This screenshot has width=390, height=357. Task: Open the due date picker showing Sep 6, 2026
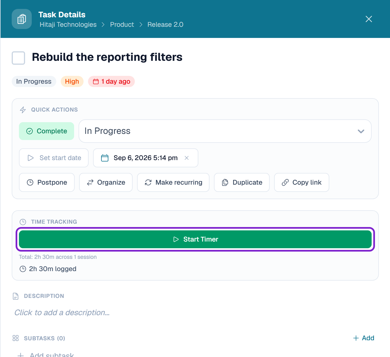(x=145, y=158)
